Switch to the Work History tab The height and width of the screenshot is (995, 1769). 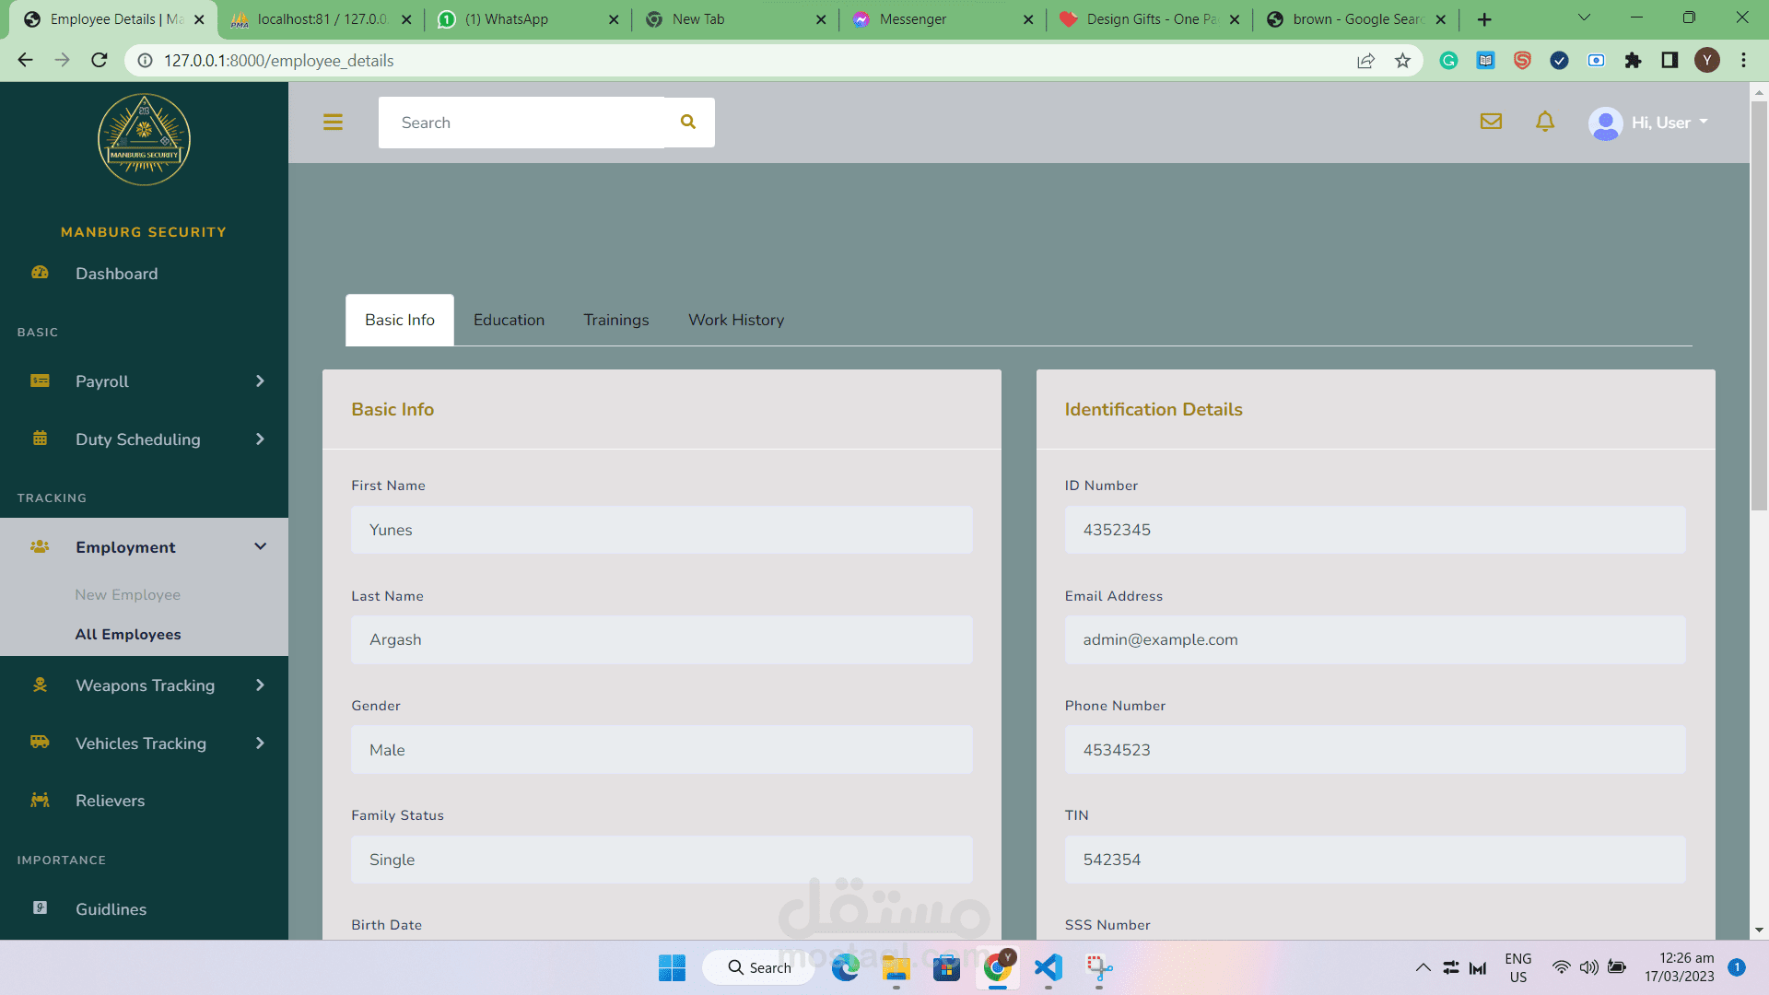[736, 320]
